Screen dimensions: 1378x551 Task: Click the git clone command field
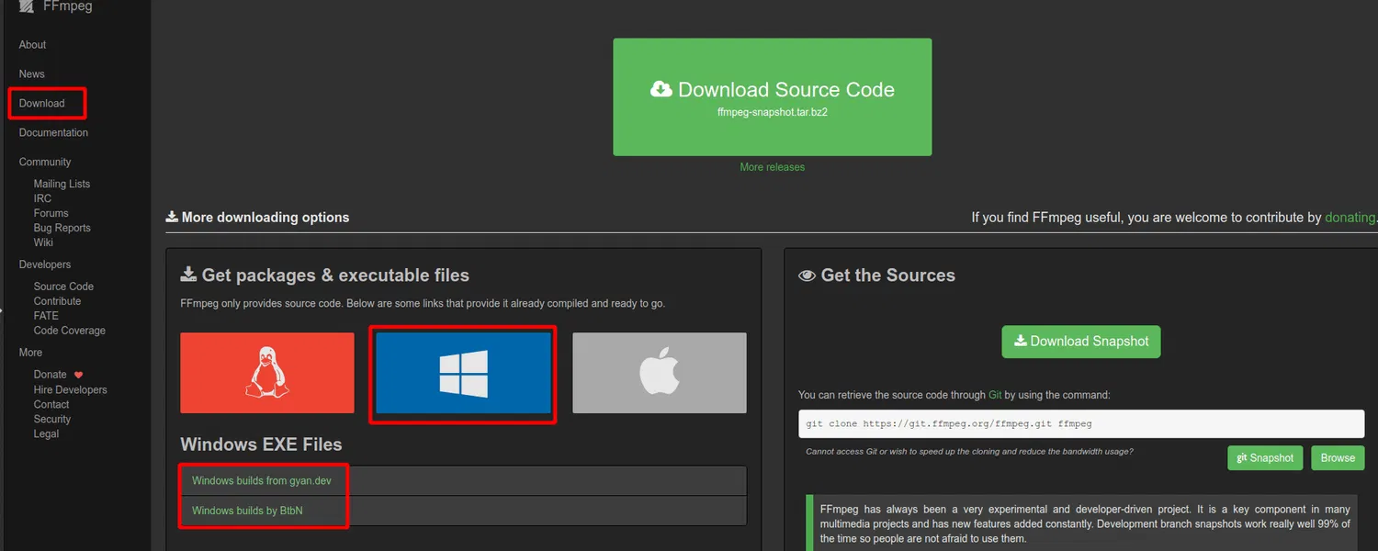coord(1081,424)
